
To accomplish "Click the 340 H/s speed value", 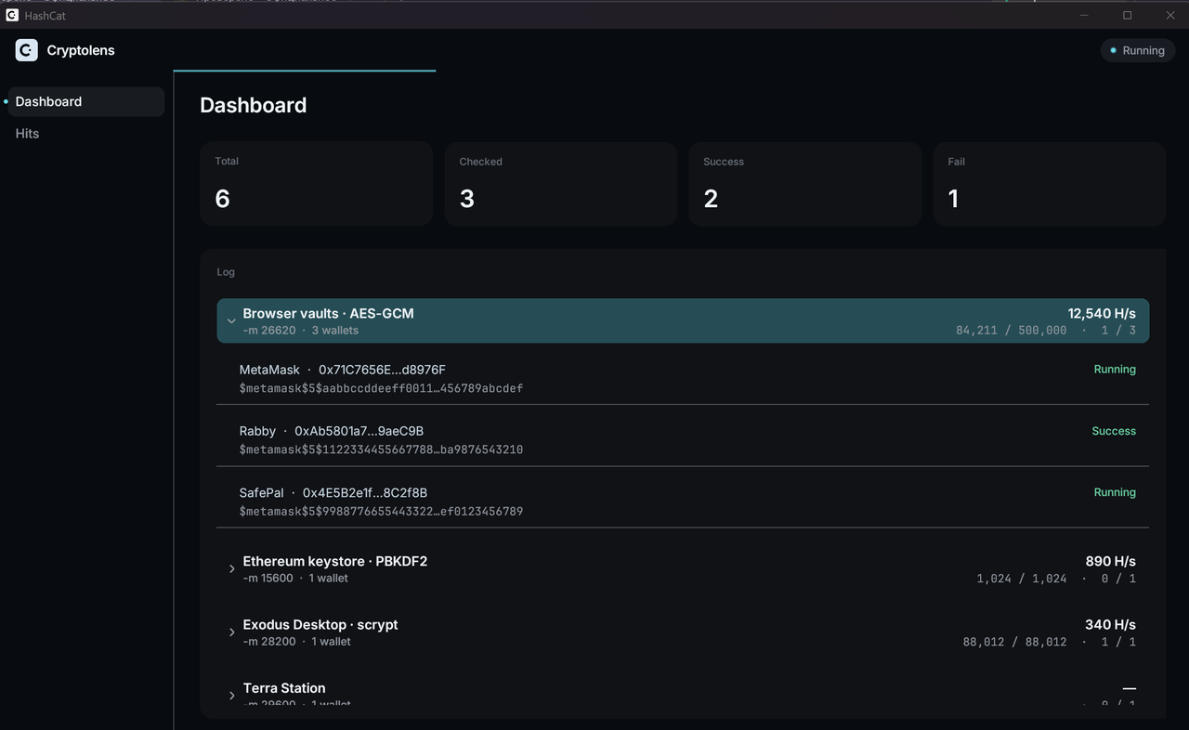I will point(1110,624).
